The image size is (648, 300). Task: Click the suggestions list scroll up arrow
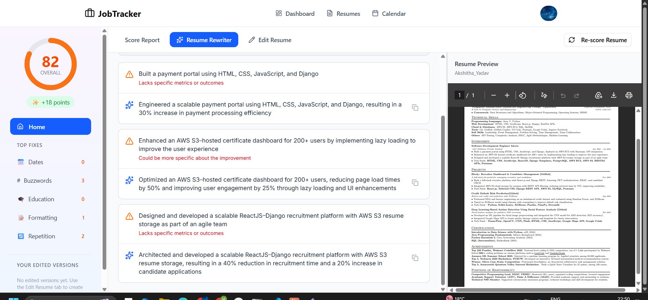[x=443, y=56]
